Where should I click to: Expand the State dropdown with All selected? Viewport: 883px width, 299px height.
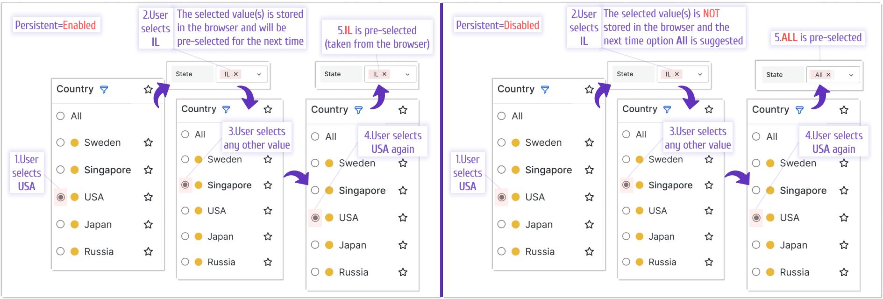pos(851,75)
